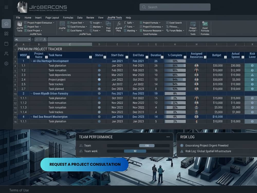Switch to the JiroPM Tools tab
The height and width of the screenshot is (193, 257).
114,17
